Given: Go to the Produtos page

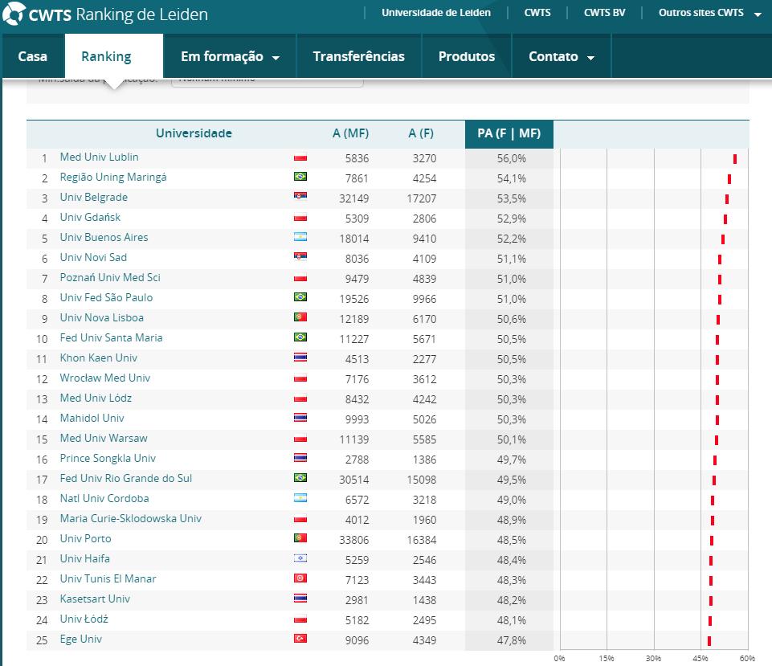Looking at the screenshot, I should point(466,56).
